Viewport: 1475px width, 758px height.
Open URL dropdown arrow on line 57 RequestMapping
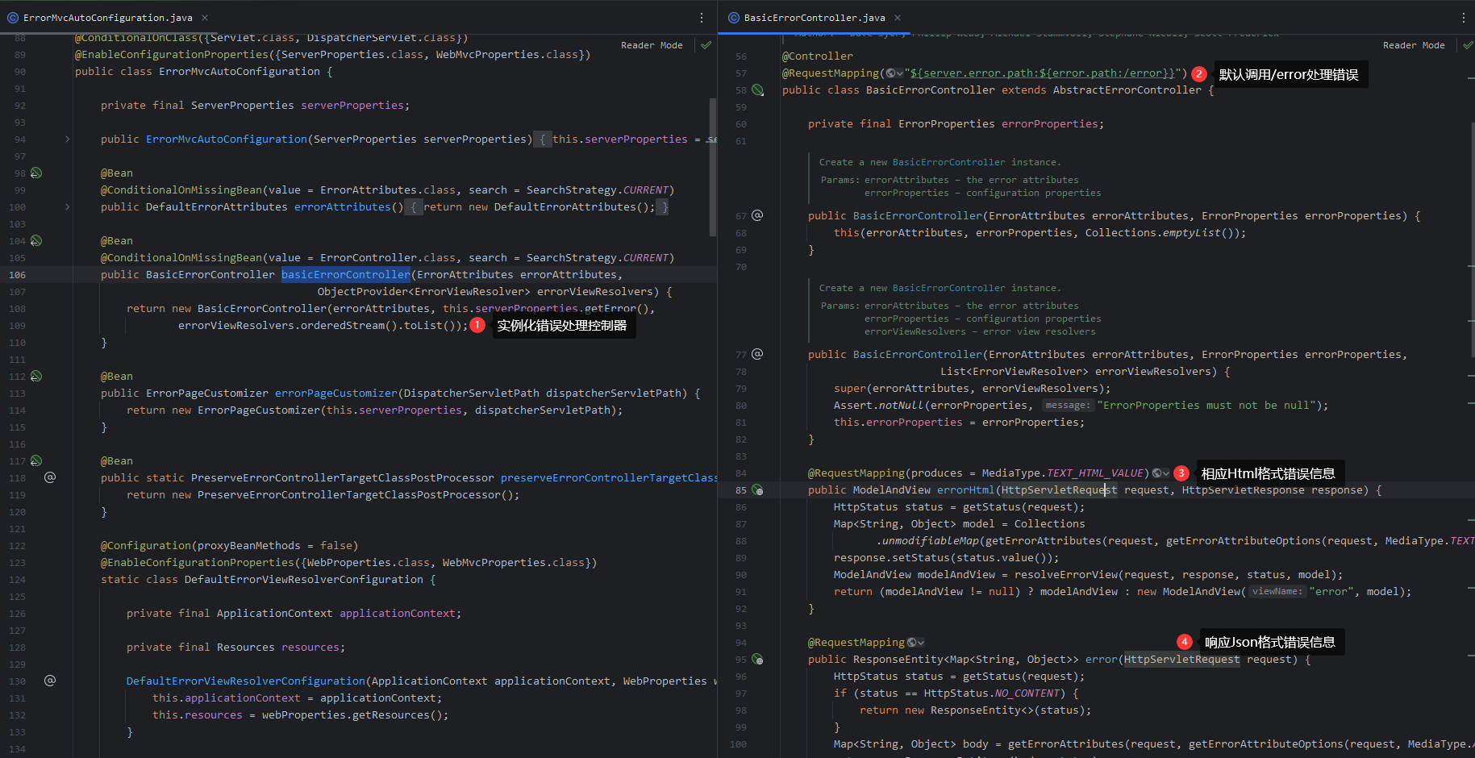(899, 73)
